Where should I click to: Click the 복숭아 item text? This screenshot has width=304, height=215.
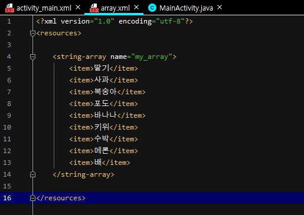(106, 92)
